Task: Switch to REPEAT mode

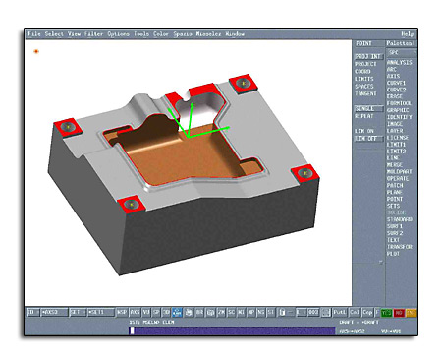Action: tap(364, 116)
